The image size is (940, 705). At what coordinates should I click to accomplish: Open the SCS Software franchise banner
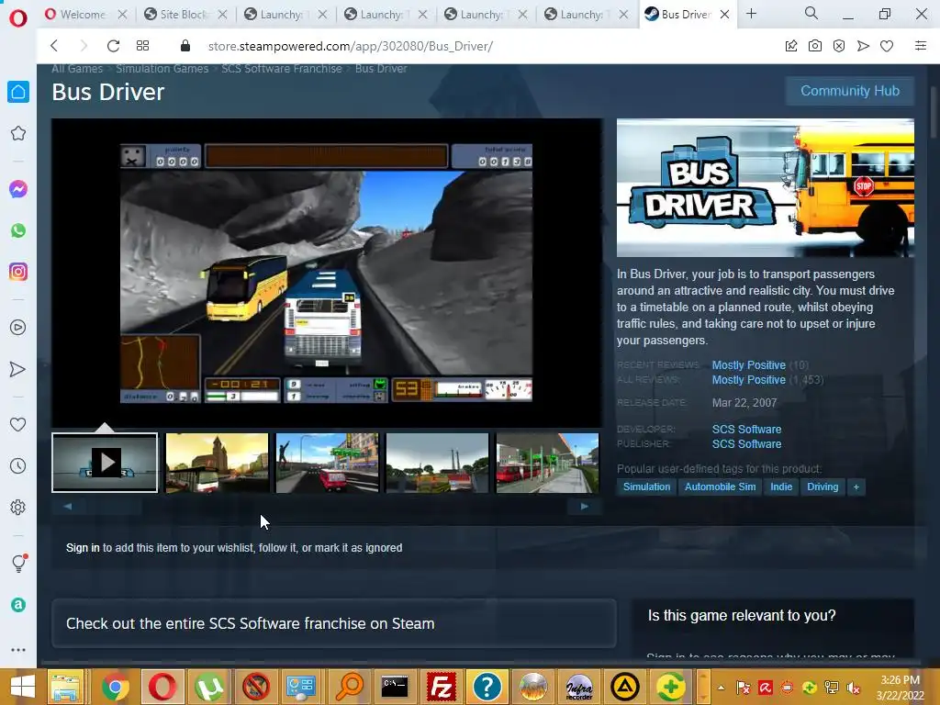pyautogui.click(x=334, y=623)
